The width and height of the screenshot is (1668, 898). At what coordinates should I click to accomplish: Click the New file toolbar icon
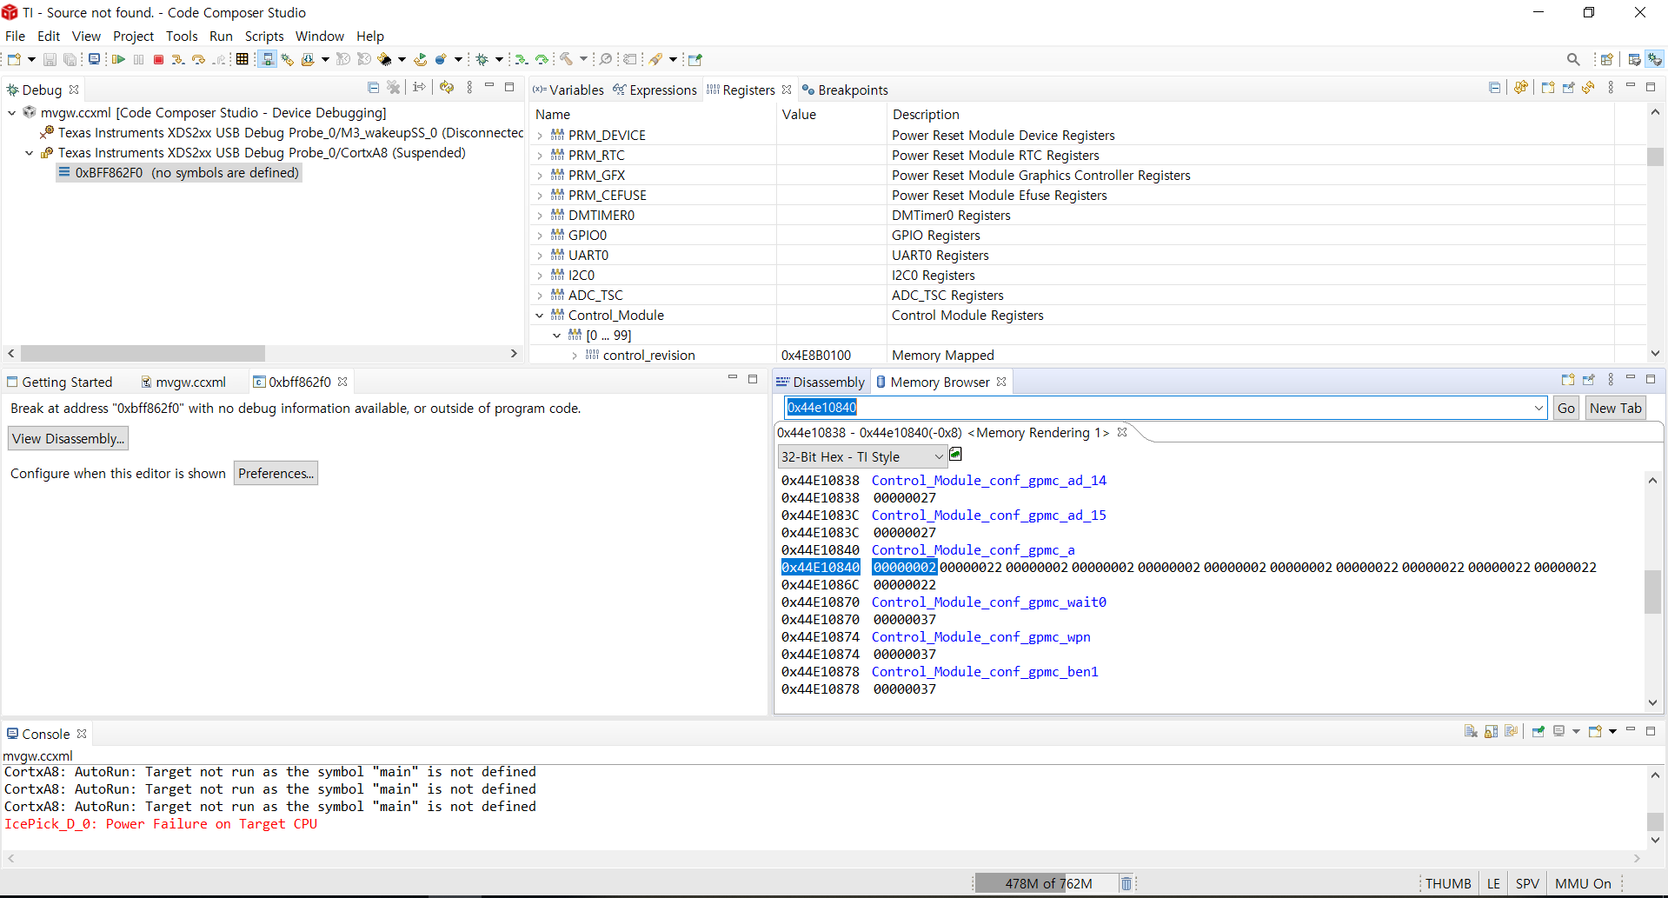click(14, 59)
